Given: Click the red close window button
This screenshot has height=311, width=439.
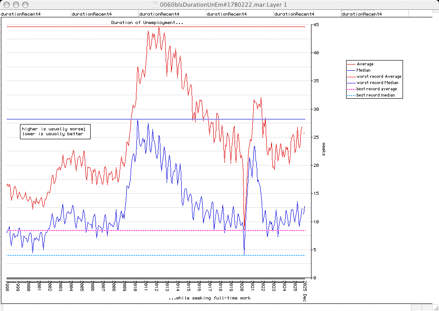Looking at the screenshot, I should coord(6,4).
